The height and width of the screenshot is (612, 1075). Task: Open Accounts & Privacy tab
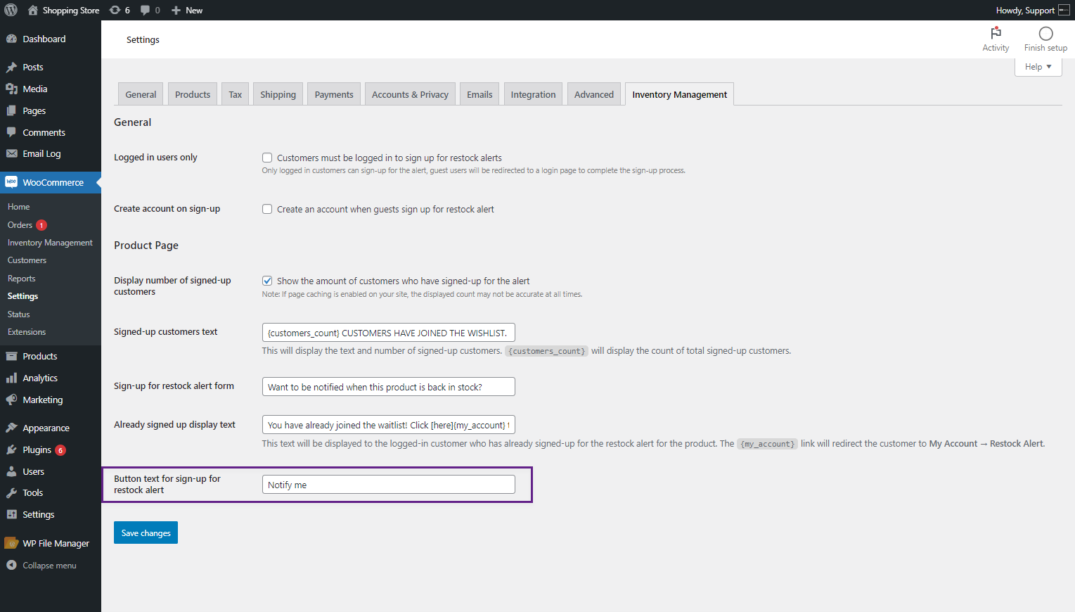410,94
